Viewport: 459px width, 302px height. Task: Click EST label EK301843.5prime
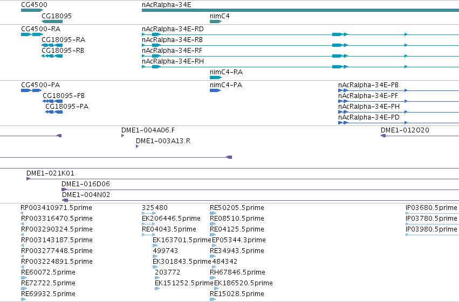point(182,262)
